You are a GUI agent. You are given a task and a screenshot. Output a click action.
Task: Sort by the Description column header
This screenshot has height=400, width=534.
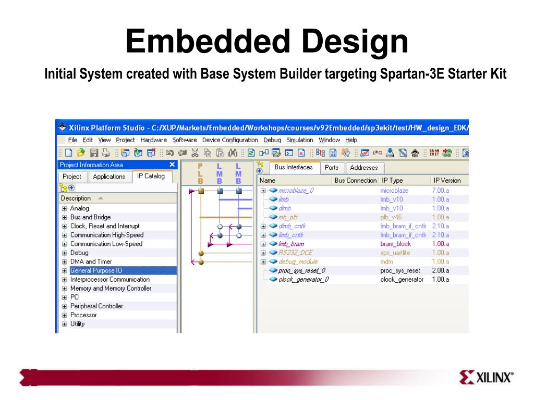point(117,198)
